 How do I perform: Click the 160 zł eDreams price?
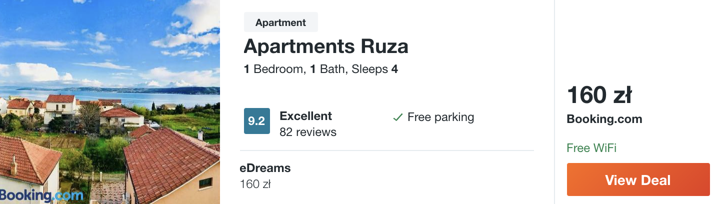(x=255, y=184)
